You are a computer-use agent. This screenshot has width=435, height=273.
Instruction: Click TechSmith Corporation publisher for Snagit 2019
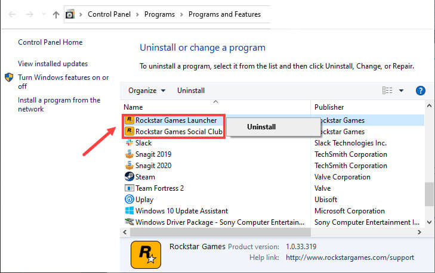[x=351, y=154]
